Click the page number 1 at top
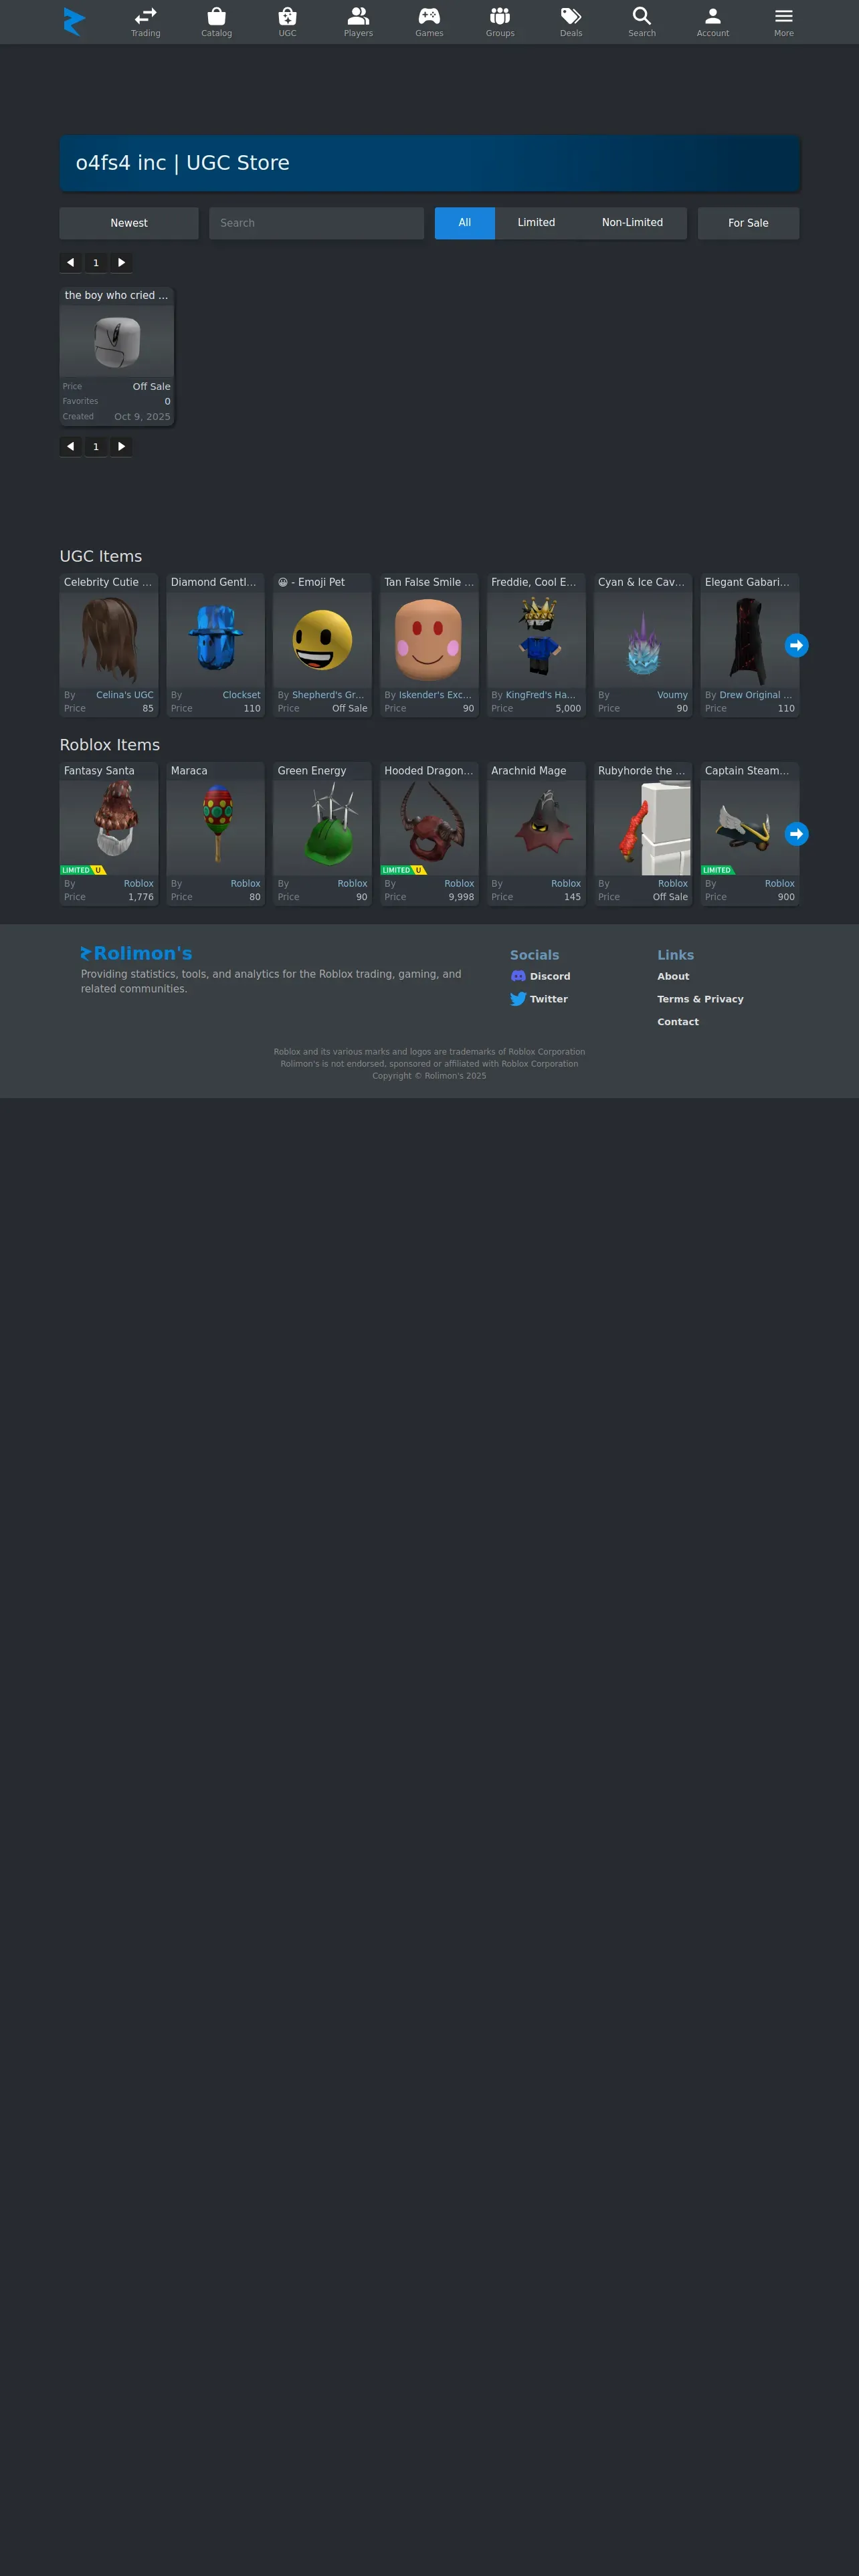The width and height of the screenshot is (859, 2576). 96,263
